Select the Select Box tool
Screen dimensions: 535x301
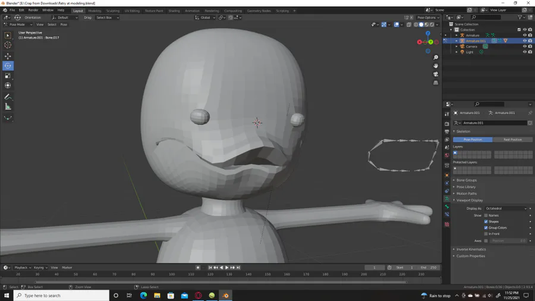(x=8, y=35)
